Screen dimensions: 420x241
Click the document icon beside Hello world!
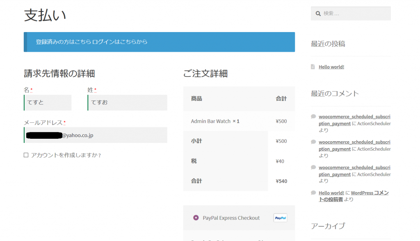[x=313, y=67]
